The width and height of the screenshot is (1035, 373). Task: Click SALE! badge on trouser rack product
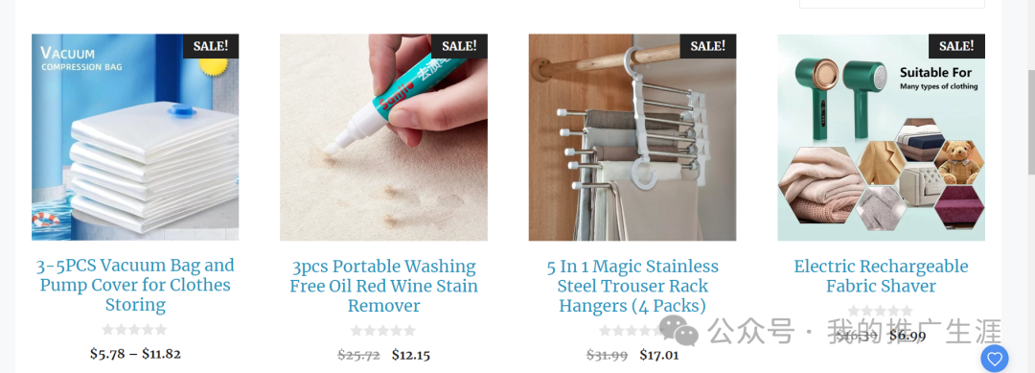click(x=707, y=46)
